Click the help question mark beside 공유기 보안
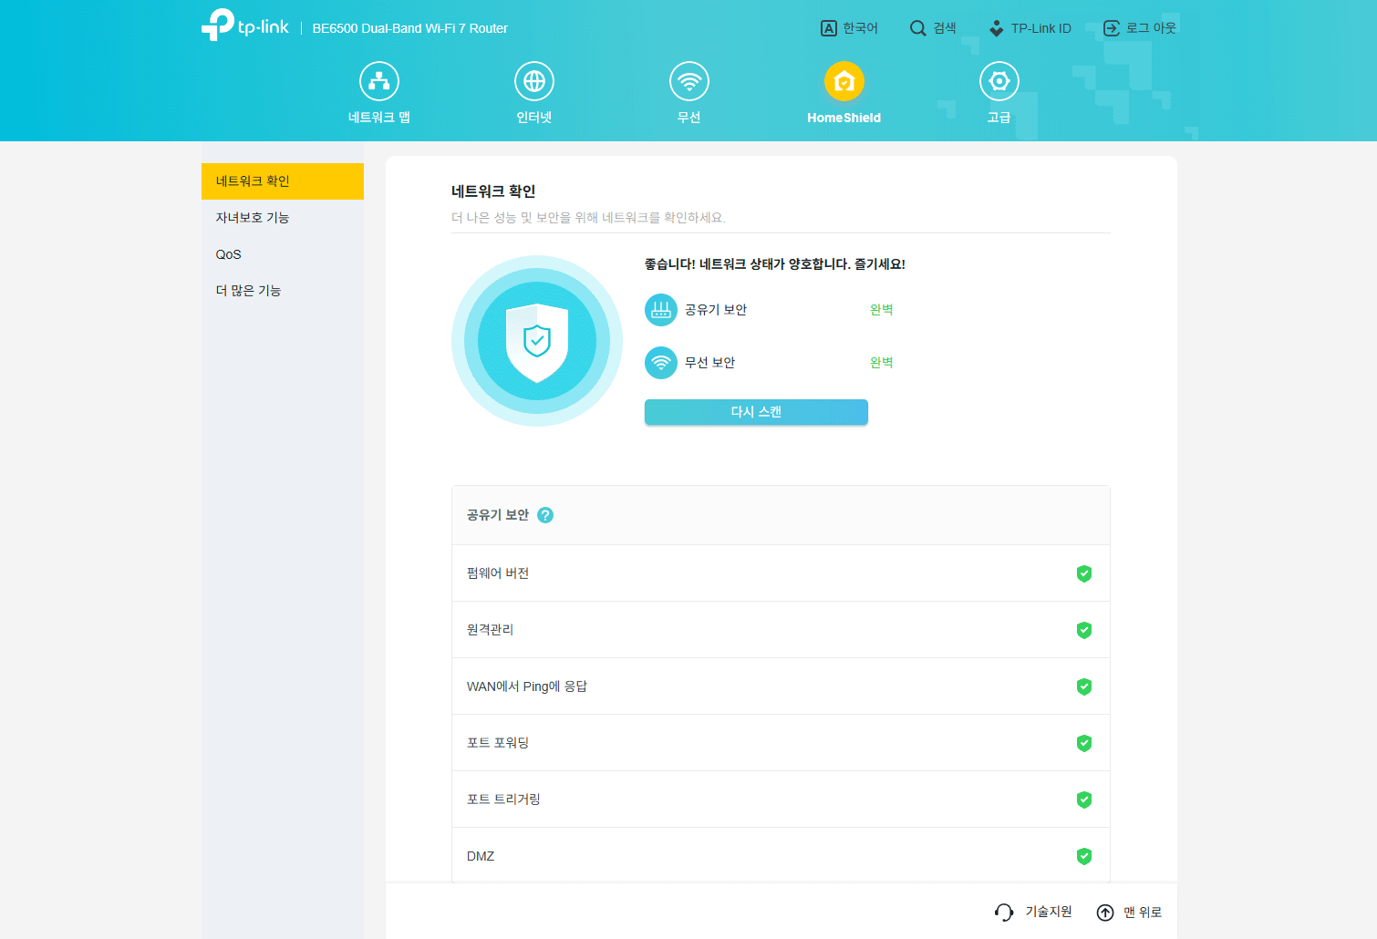 545,515
